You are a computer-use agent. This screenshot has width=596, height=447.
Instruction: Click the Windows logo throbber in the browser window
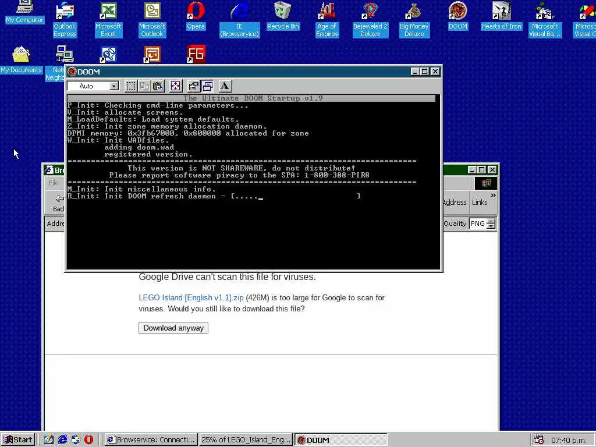click(486, 183)
